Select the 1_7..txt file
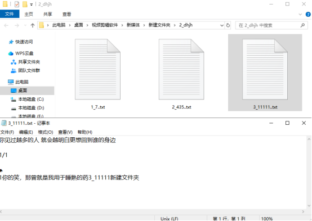 [97, 74]
